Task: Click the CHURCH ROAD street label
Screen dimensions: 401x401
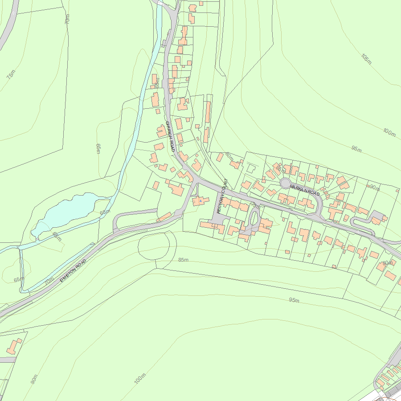Action: click(x=170, y=137)
